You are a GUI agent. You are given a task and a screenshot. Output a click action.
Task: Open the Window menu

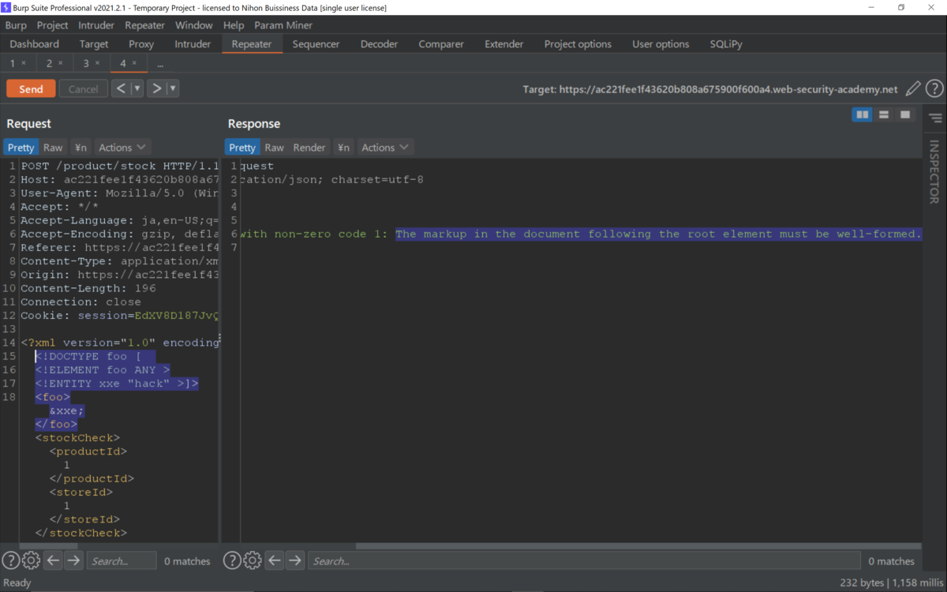click(193, 25)
